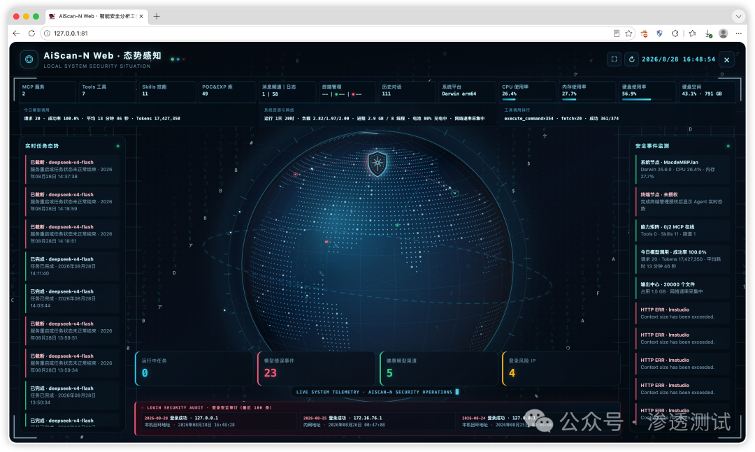Image resolution: width=755 pixels, height=452 pixels.
Task: Click the 模型错误事件 23 card
Action: pos(317,368)
